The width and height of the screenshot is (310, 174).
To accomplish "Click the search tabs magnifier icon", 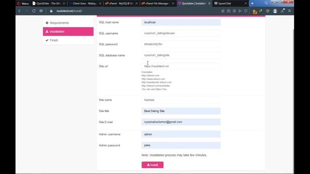I will pyautogui.click(x=266, y=3).
